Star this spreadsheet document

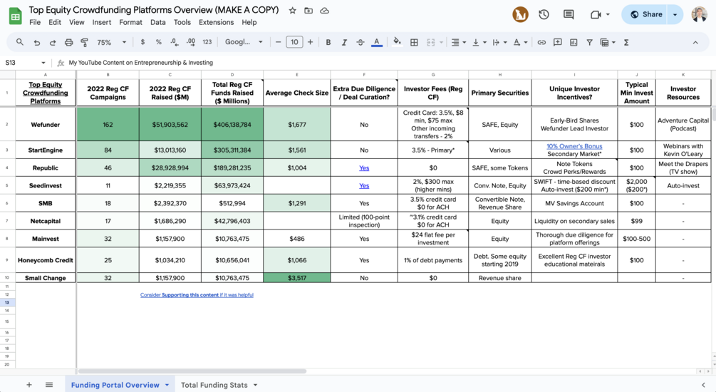tap(293, 11)
